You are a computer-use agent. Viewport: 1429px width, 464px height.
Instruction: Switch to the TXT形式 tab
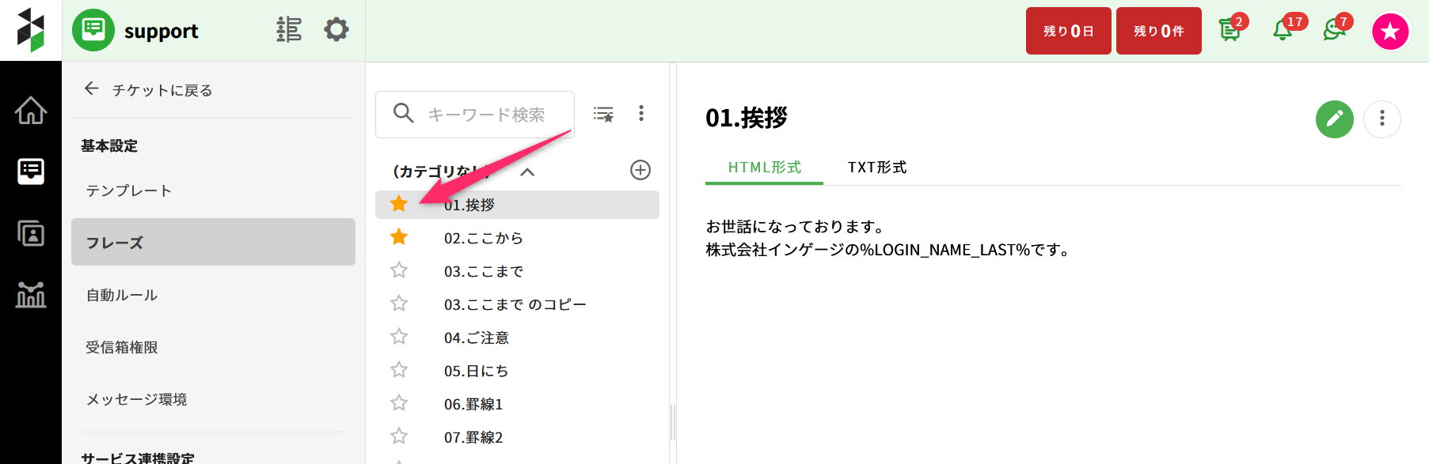click(876, 168)
